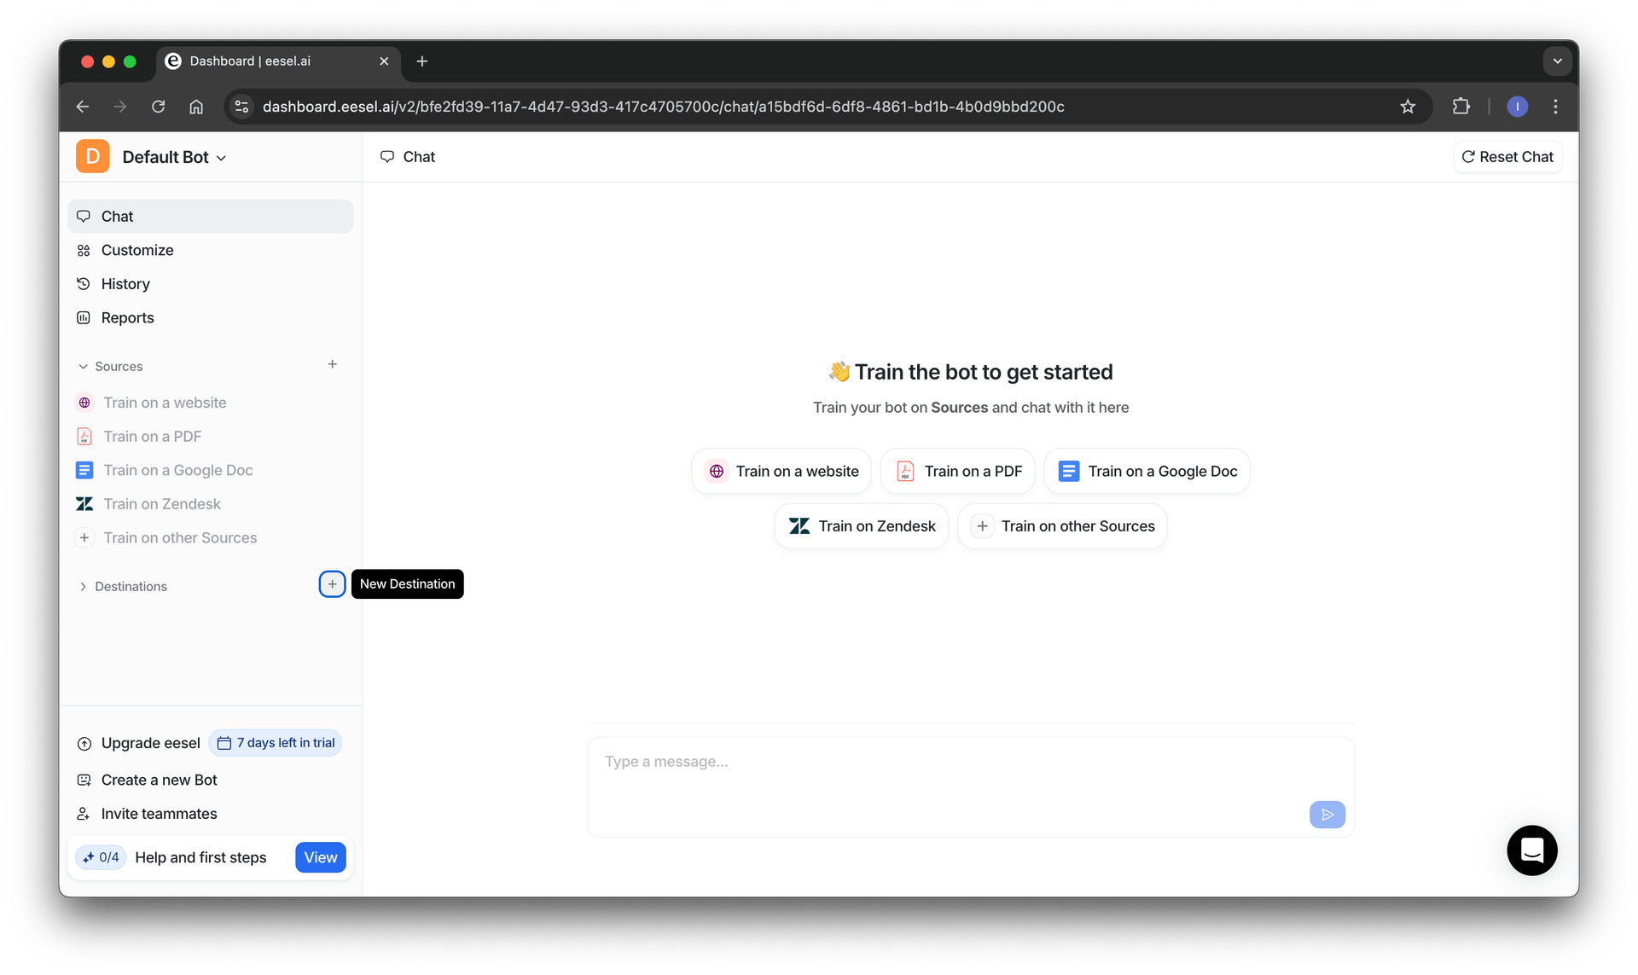
Task: Click the Help and first steps label
Action: tap(200, 858)
